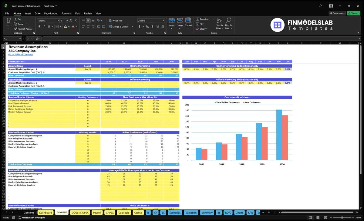Viewport: 364px width, 221px height.
Task: Click the Delete cells icon
Action: click(x=180, y=20)
